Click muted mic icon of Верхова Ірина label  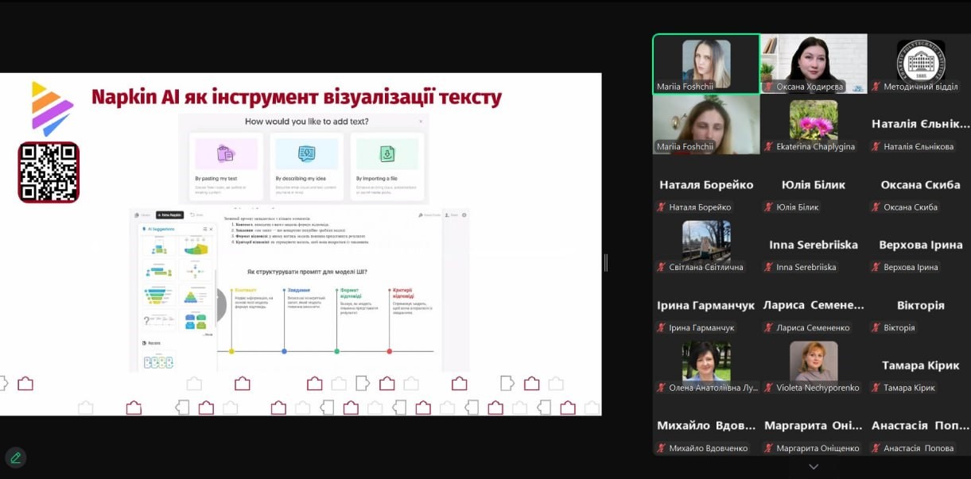tap(876, 268)
